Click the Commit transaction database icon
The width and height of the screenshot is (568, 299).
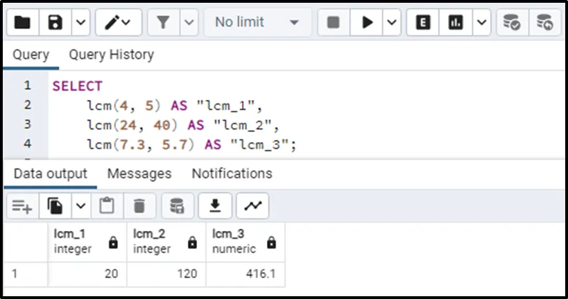click(511, 23)
